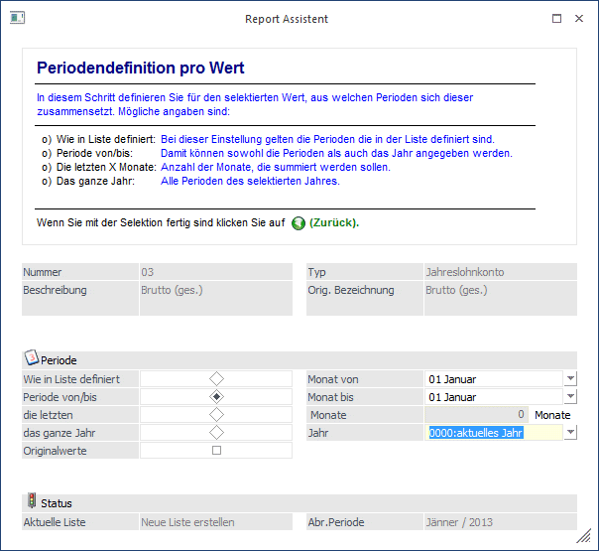Click the 'Monat von' field showing 01 Januar
Screen dimensions: 599x551
coord(492,379)
